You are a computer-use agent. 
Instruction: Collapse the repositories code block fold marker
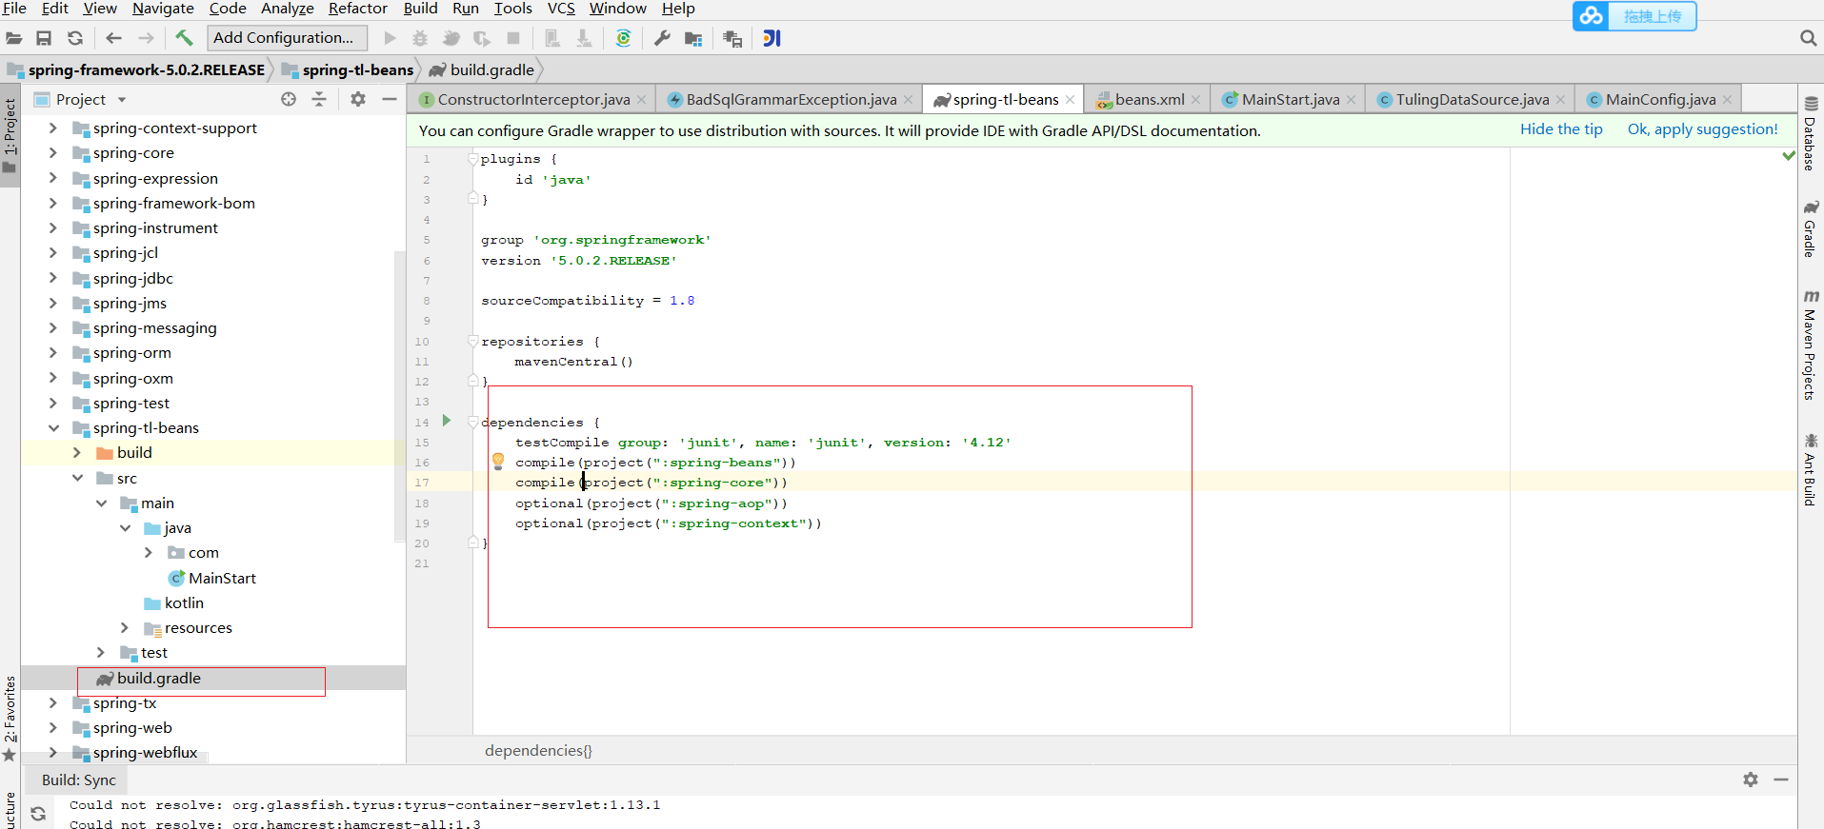tap(473, 341)
